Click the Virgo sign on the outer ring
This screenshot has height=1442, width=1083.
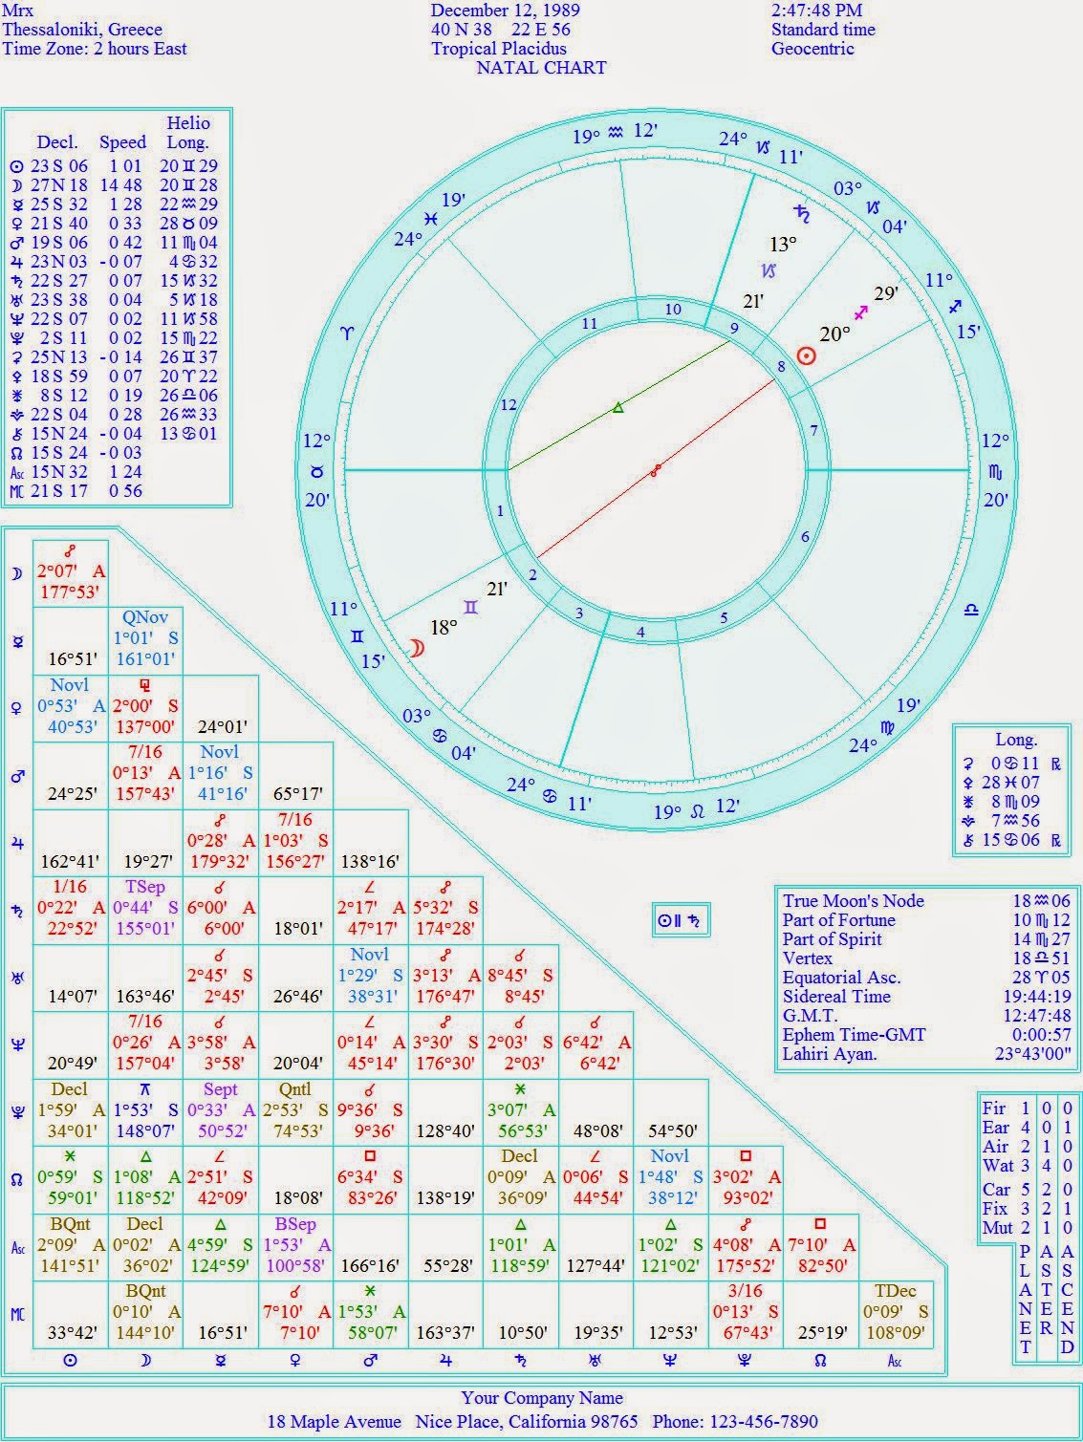click(887, 727)
